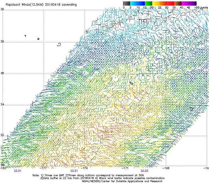Pick the yellow 20-25 knots legend color
The image size is (209, 183).
click(156, 3)
